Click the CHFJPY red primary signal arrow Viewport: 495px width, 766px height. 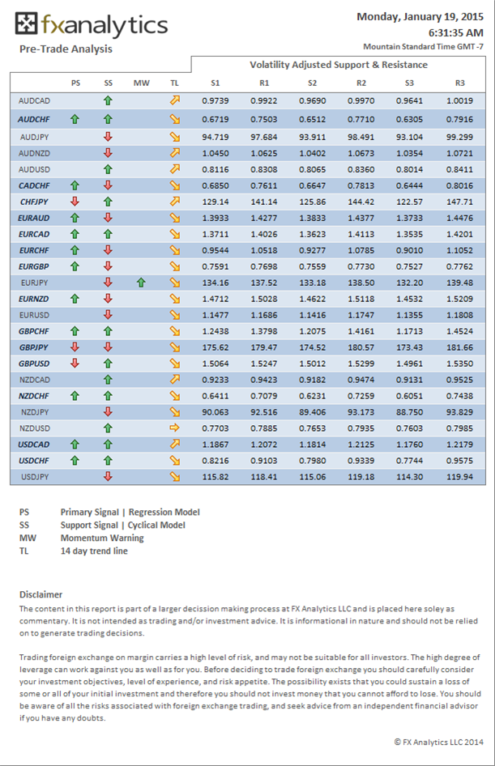75,201
